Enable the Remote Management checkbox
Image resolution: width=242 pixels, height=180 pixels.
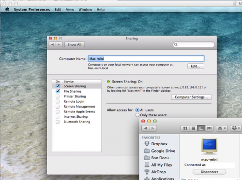(x=58, y=107)
